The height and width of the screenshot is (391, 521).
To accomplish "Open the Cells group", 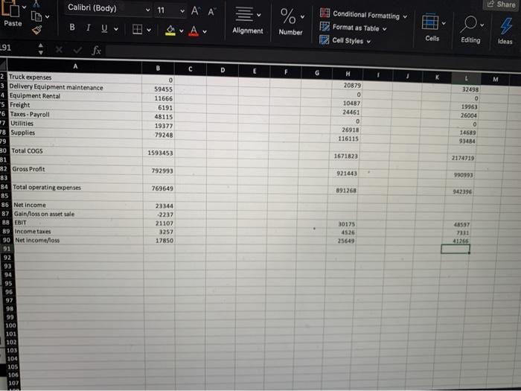I will coord(432,28).
